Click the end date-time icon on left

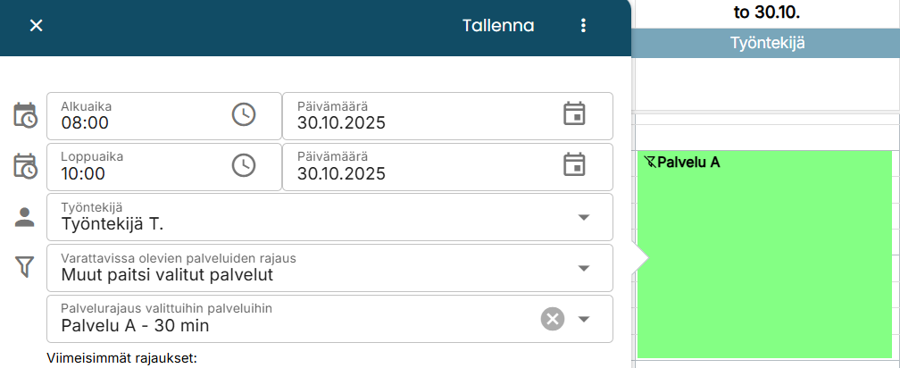pos(26,166)
